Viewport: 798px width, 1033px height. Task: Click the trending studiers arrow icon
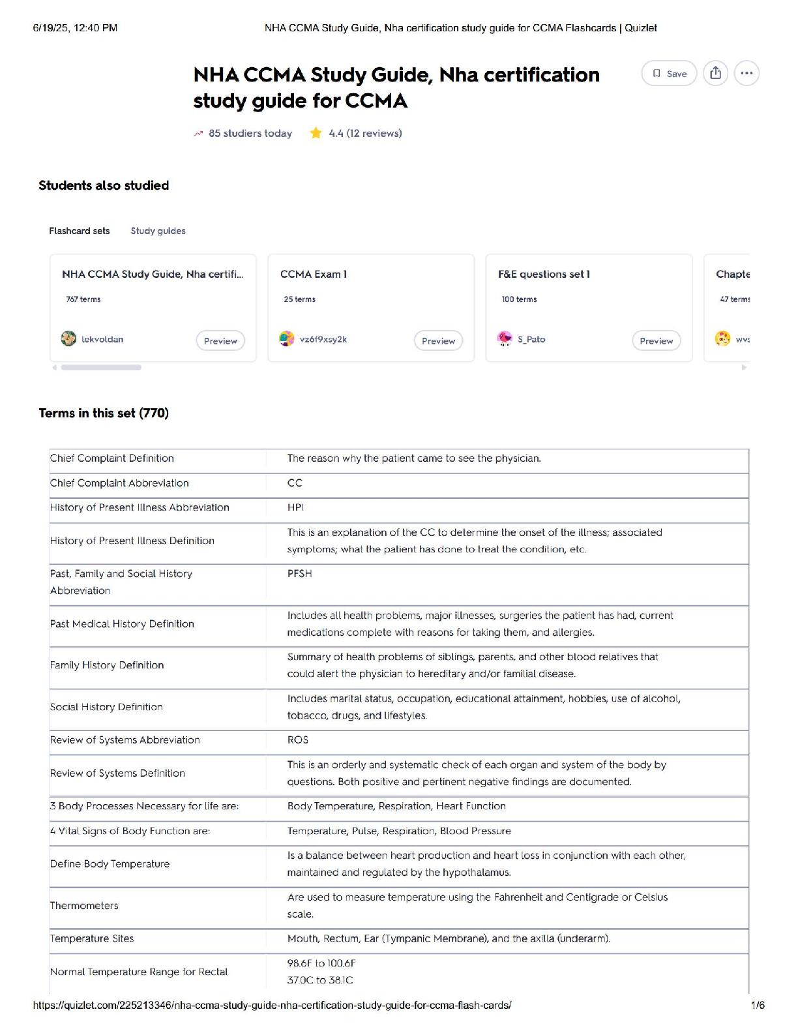click(198, 134)
